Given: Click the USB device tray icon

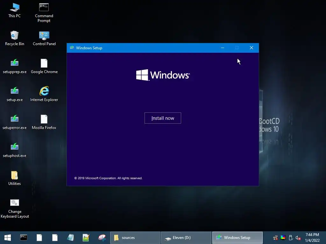Looking at the screenshot, I should pos(291,238).
